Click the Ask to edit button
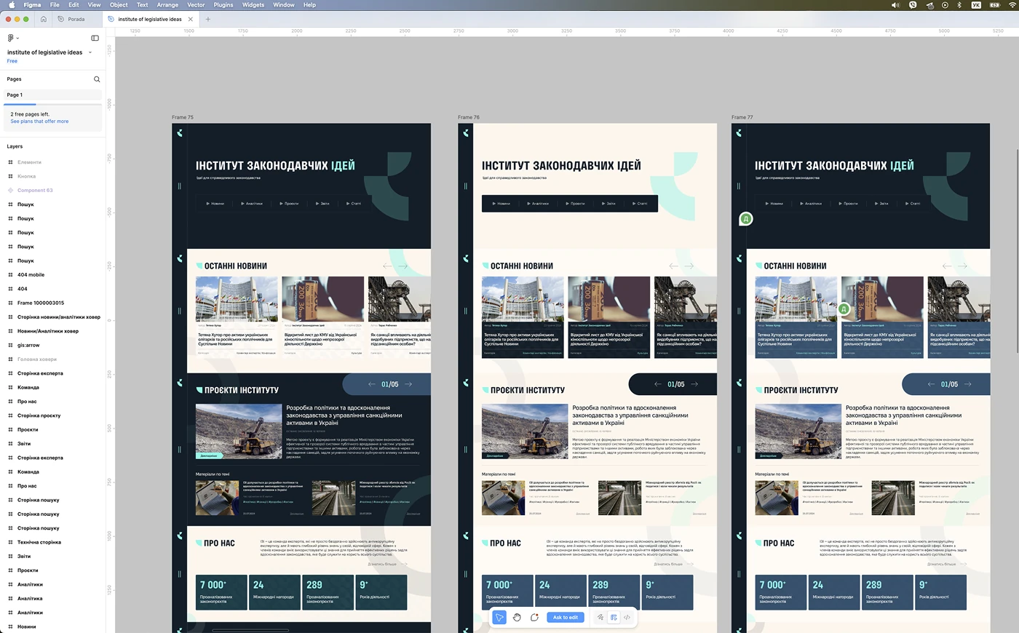The height and width of the screenshot is (633, 1019). click(x=565, y=617)
